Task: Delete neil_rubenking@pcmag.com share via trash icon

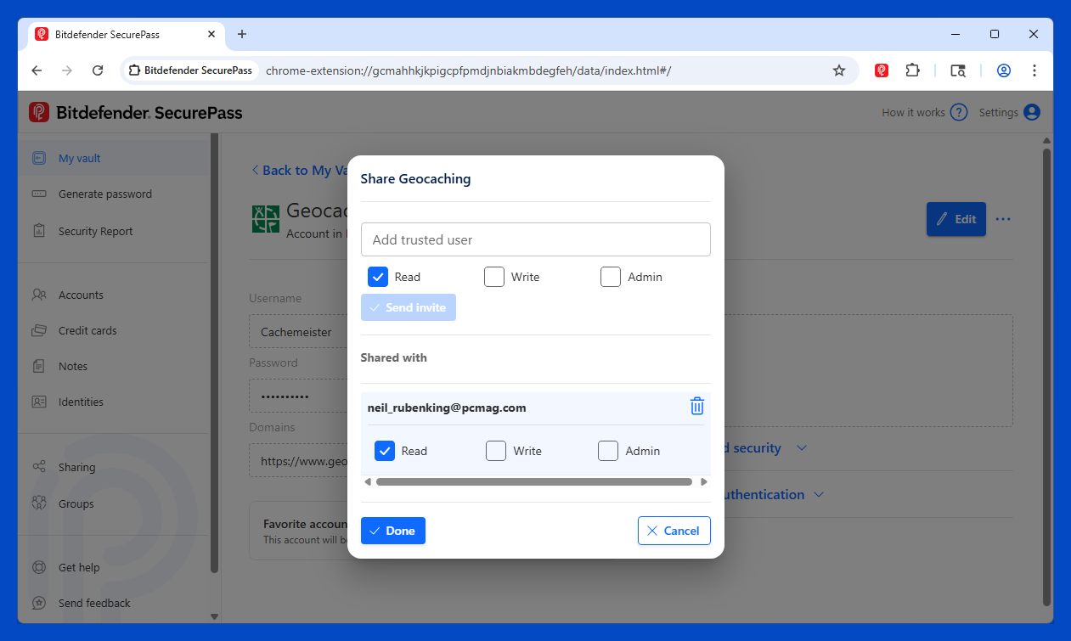Action: (696, 407)
